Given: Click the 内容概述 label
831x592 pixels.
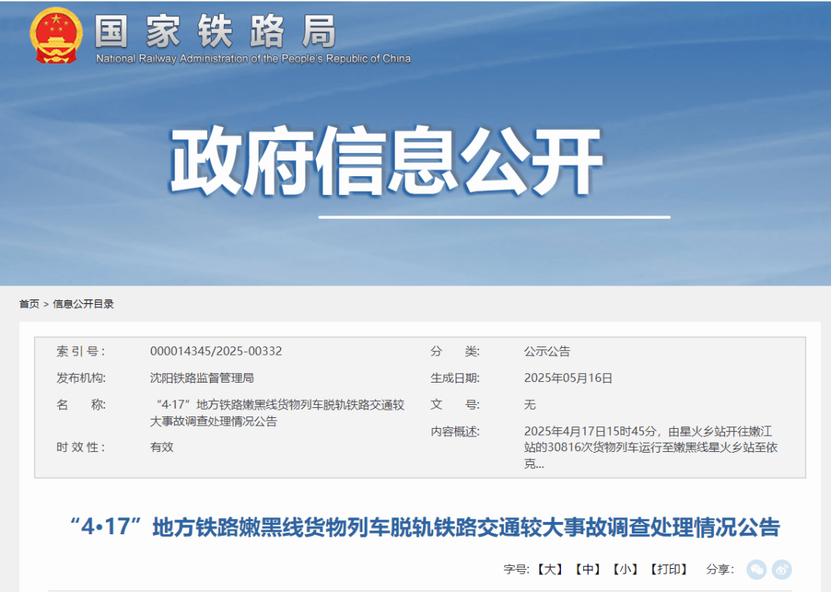Looking at the screenshot, I should [455, 431].
